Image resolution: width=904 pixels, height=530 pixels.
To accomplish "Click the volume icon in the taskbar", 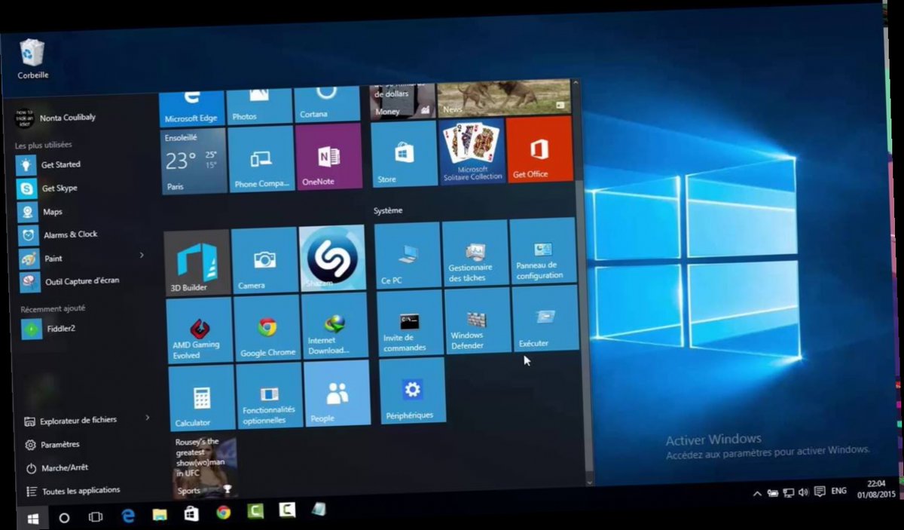I will pos(802,492).
